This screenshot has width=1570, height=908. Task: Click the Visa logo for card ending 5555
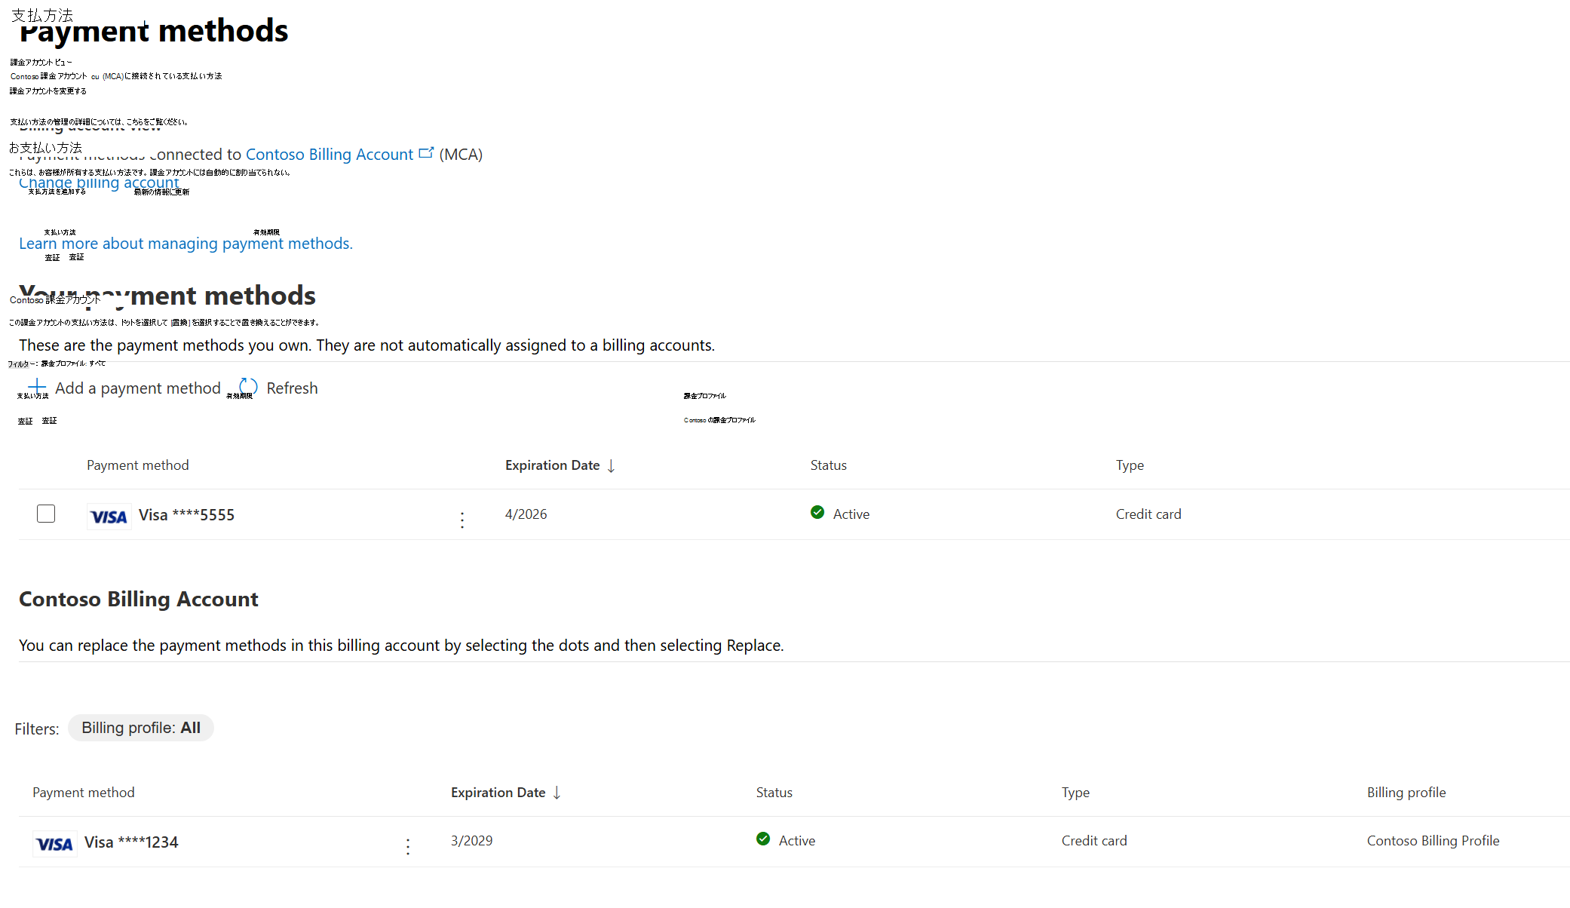click(x=109, y=517)
